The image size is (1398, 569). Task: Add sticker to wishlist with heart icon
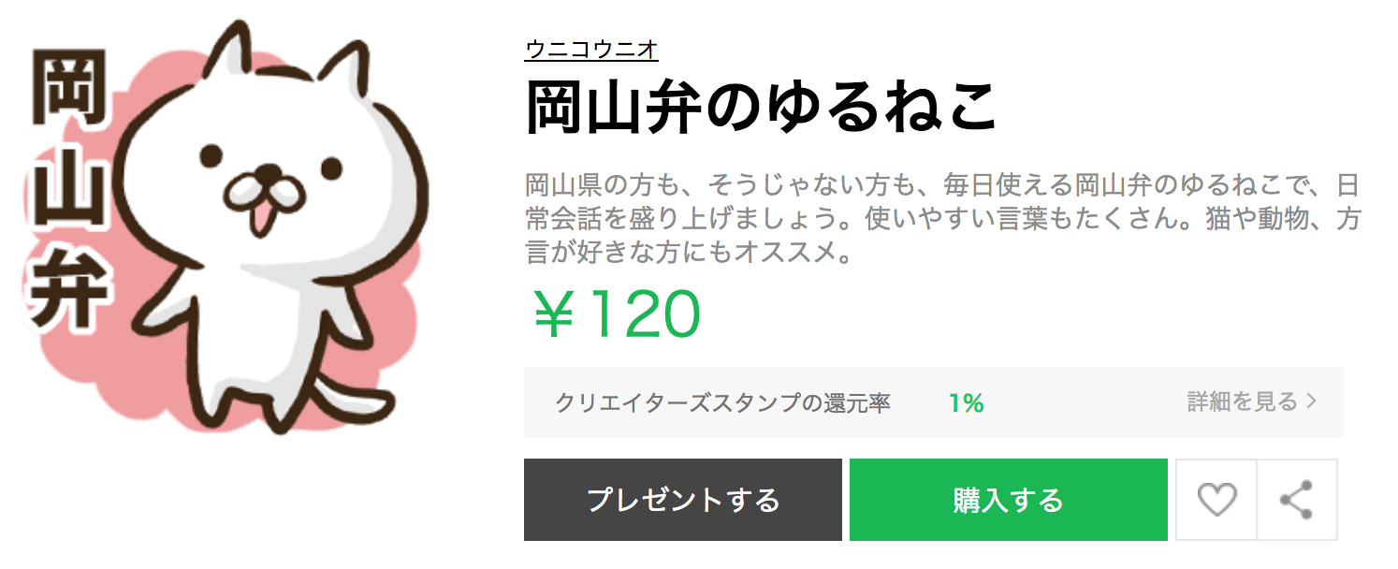click(x=1216, y=500)
